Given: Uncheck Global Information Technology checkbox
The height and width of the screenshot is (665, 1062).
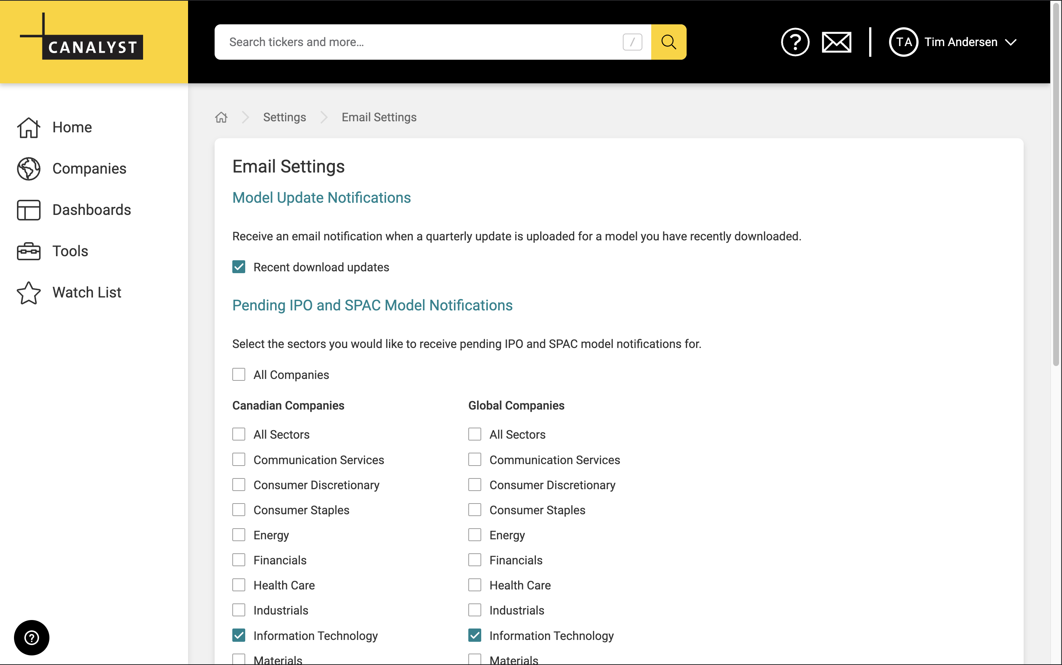Looking at the screenshot, I should (x=475, y=635).
